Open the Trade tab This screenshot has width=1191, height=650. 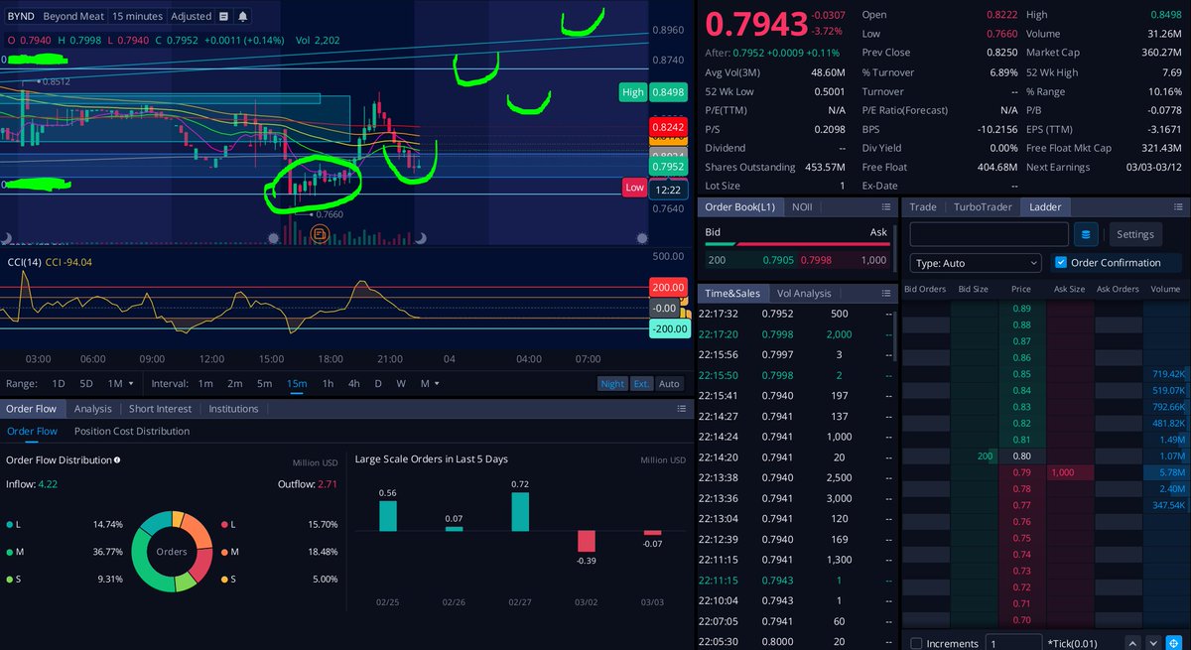pyautogui.click(x=923, y=206)
